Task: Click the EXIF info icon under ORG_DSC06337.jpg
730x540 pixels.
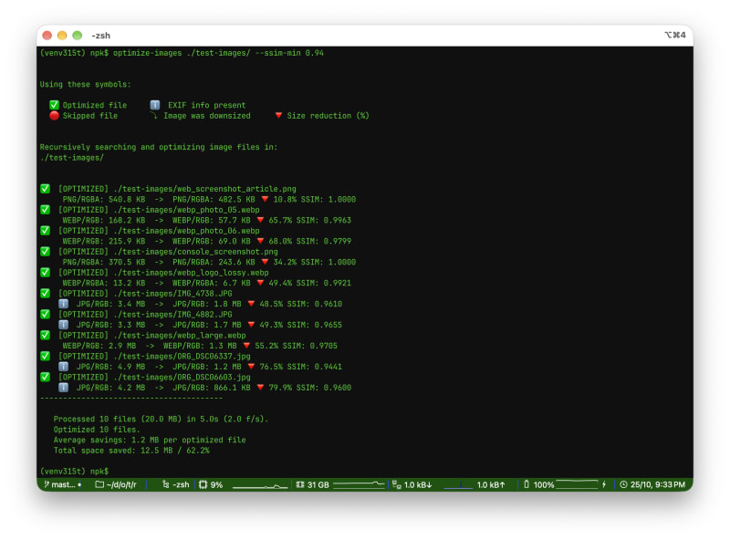Action: (63, 367)
